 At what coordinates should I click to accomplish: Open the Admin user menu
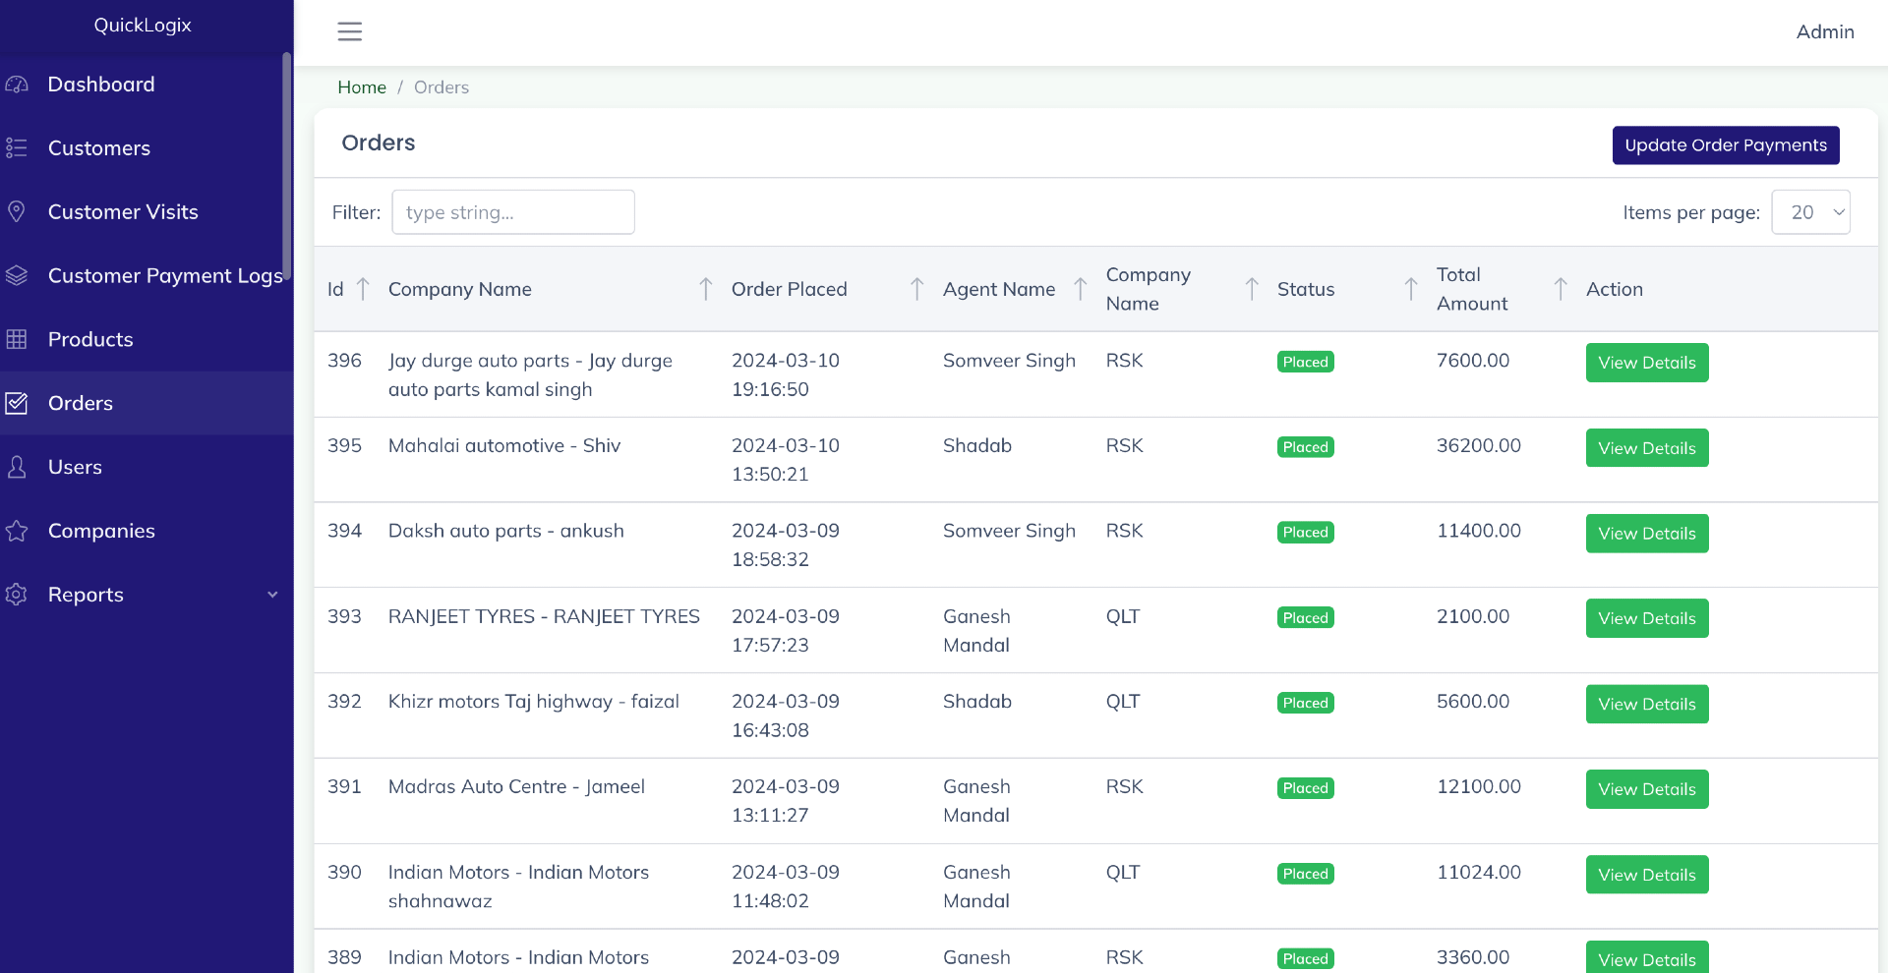1824,31
